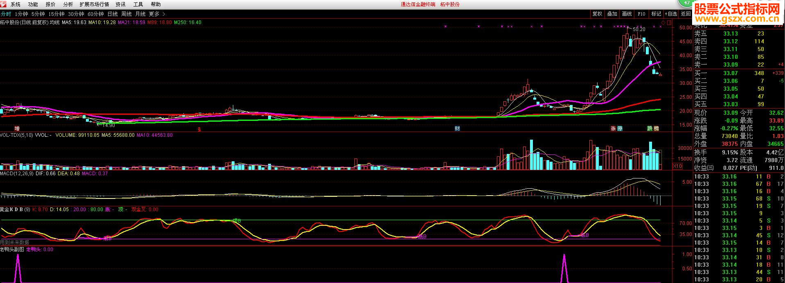Open the 系统 menu
The width and height of the screenshot is (785, 283).
[16, 4]
